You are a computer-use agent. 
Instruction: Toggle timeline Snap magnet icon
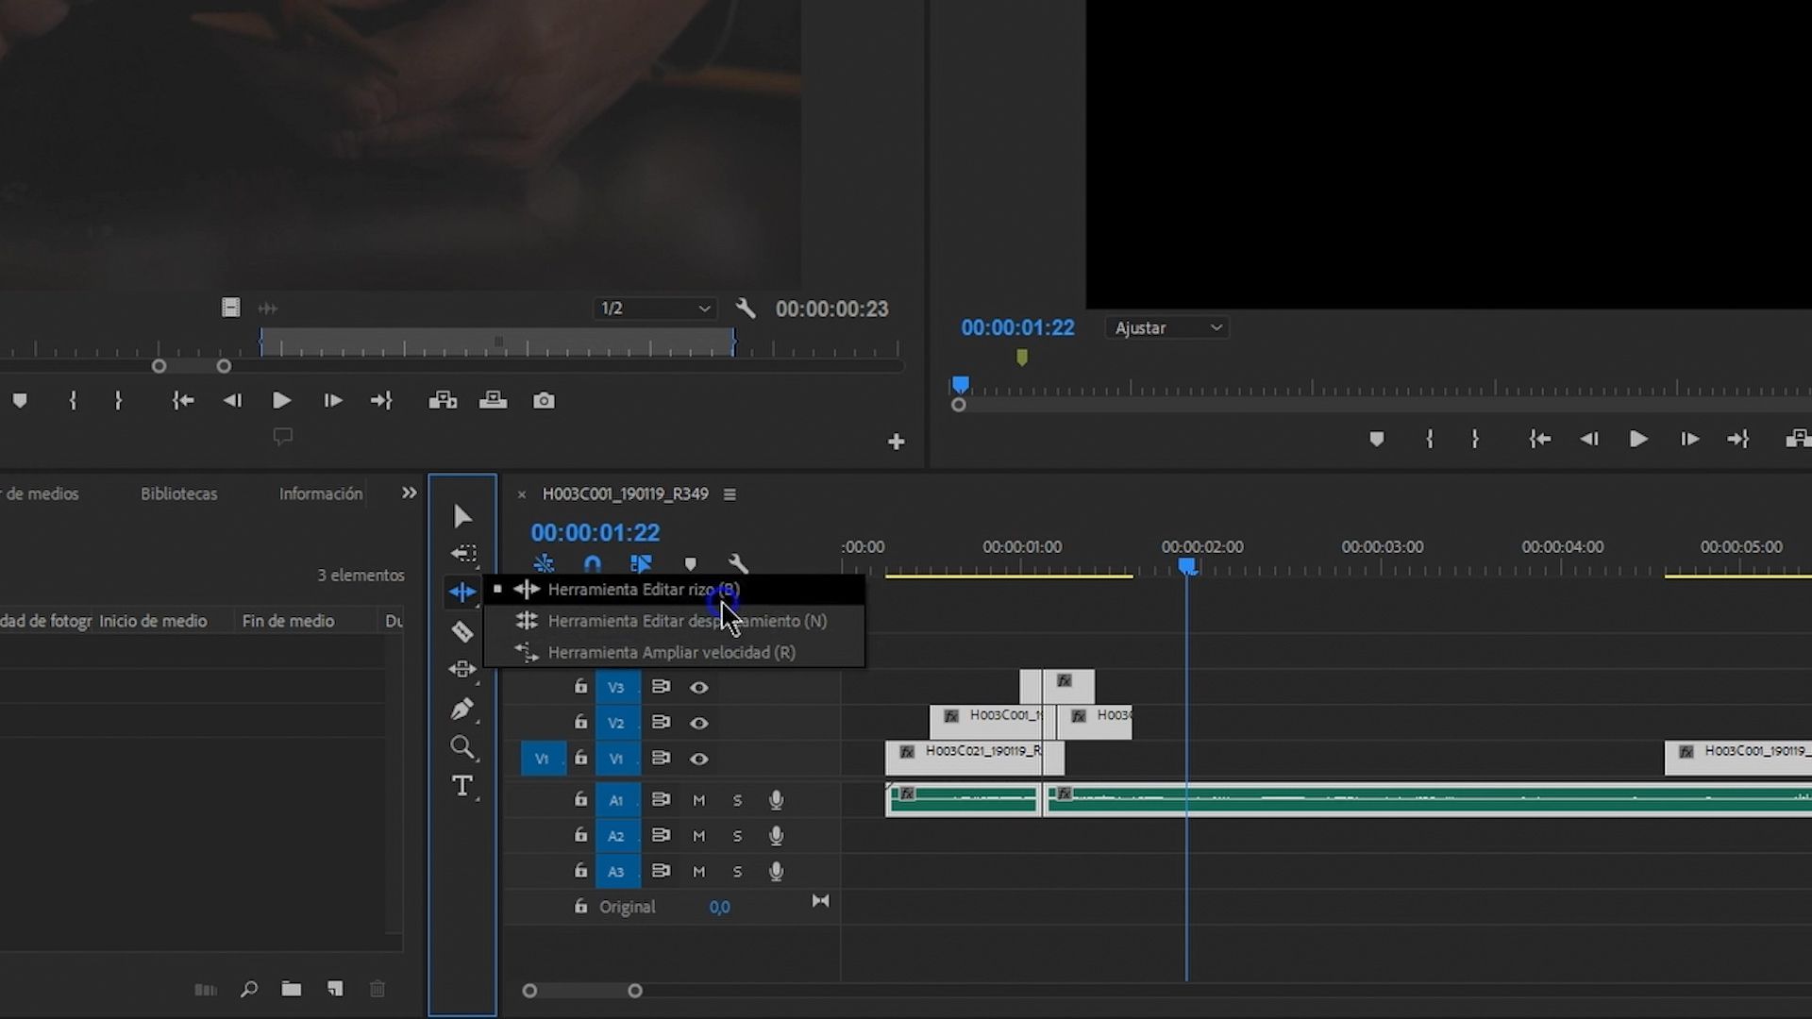pyautogui.click(x=593, y=564)
